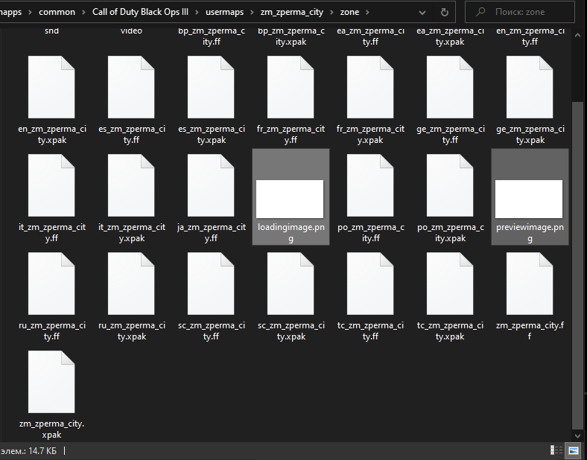
Task: Click the scrollbar down arrow
Action: [x=577, y=435]
